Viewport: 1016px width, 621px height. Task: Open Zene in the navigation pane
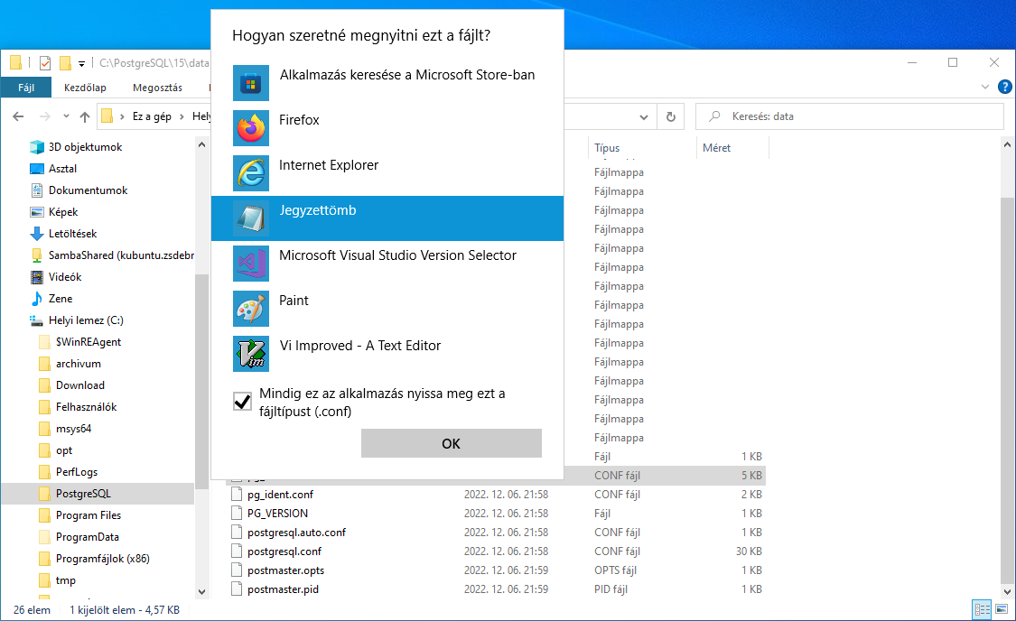pos(61,299)
